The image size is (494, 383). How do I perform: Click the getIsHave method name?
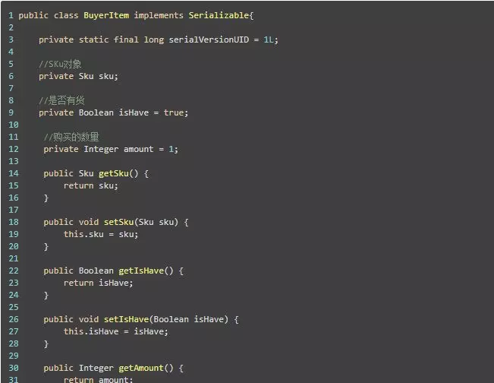click(141, 271)
